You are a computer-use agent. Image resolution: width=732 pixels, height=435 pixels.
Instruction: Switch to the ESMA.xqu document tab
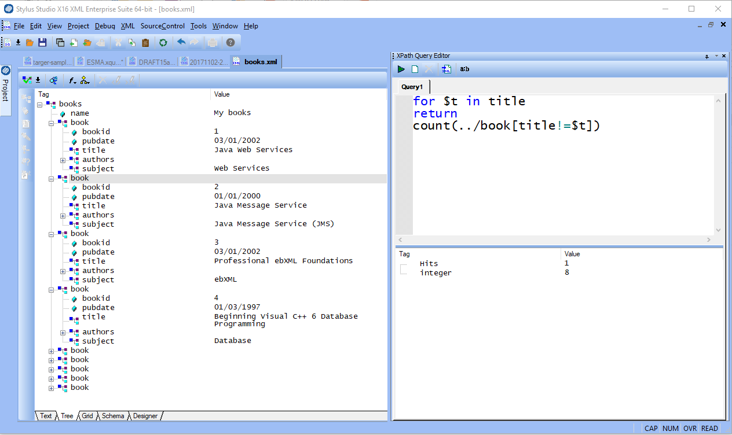click(100, 62)
